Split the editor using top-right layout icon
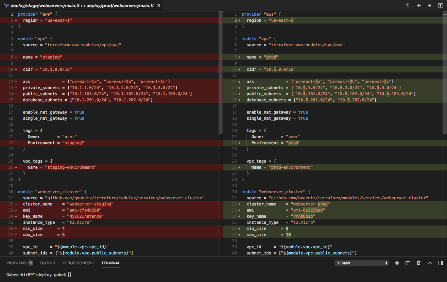Image resolution: width=447 pixels, height=282 pixels. tap(440, 5)
